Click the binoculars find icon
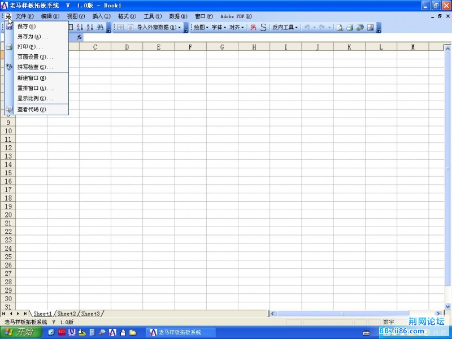 point(100,27)
